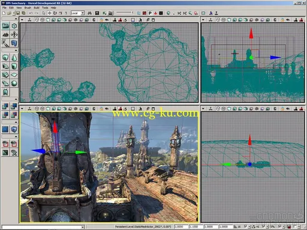
Task: Save the current level
Action: point(18,13)
